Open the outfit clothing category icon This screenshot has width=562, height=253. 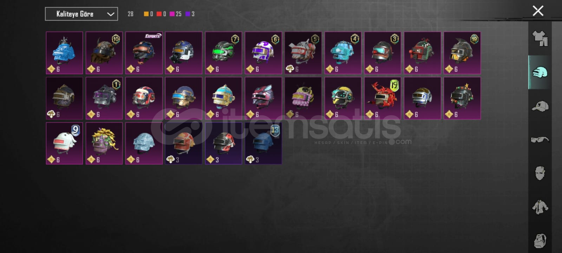[x=540, y=38]
